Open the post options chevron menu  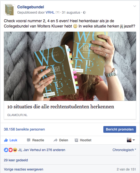[135, 6]
